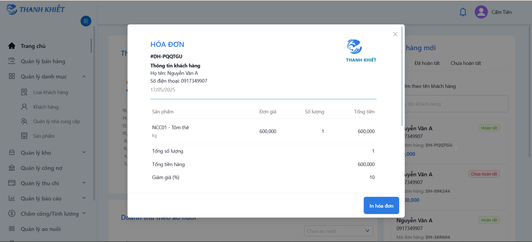Image resolution: width=532 pixels, height=242 pixels.
Task: Click the Quản lý ao nuôi waves icon
Action: [12, 229]
